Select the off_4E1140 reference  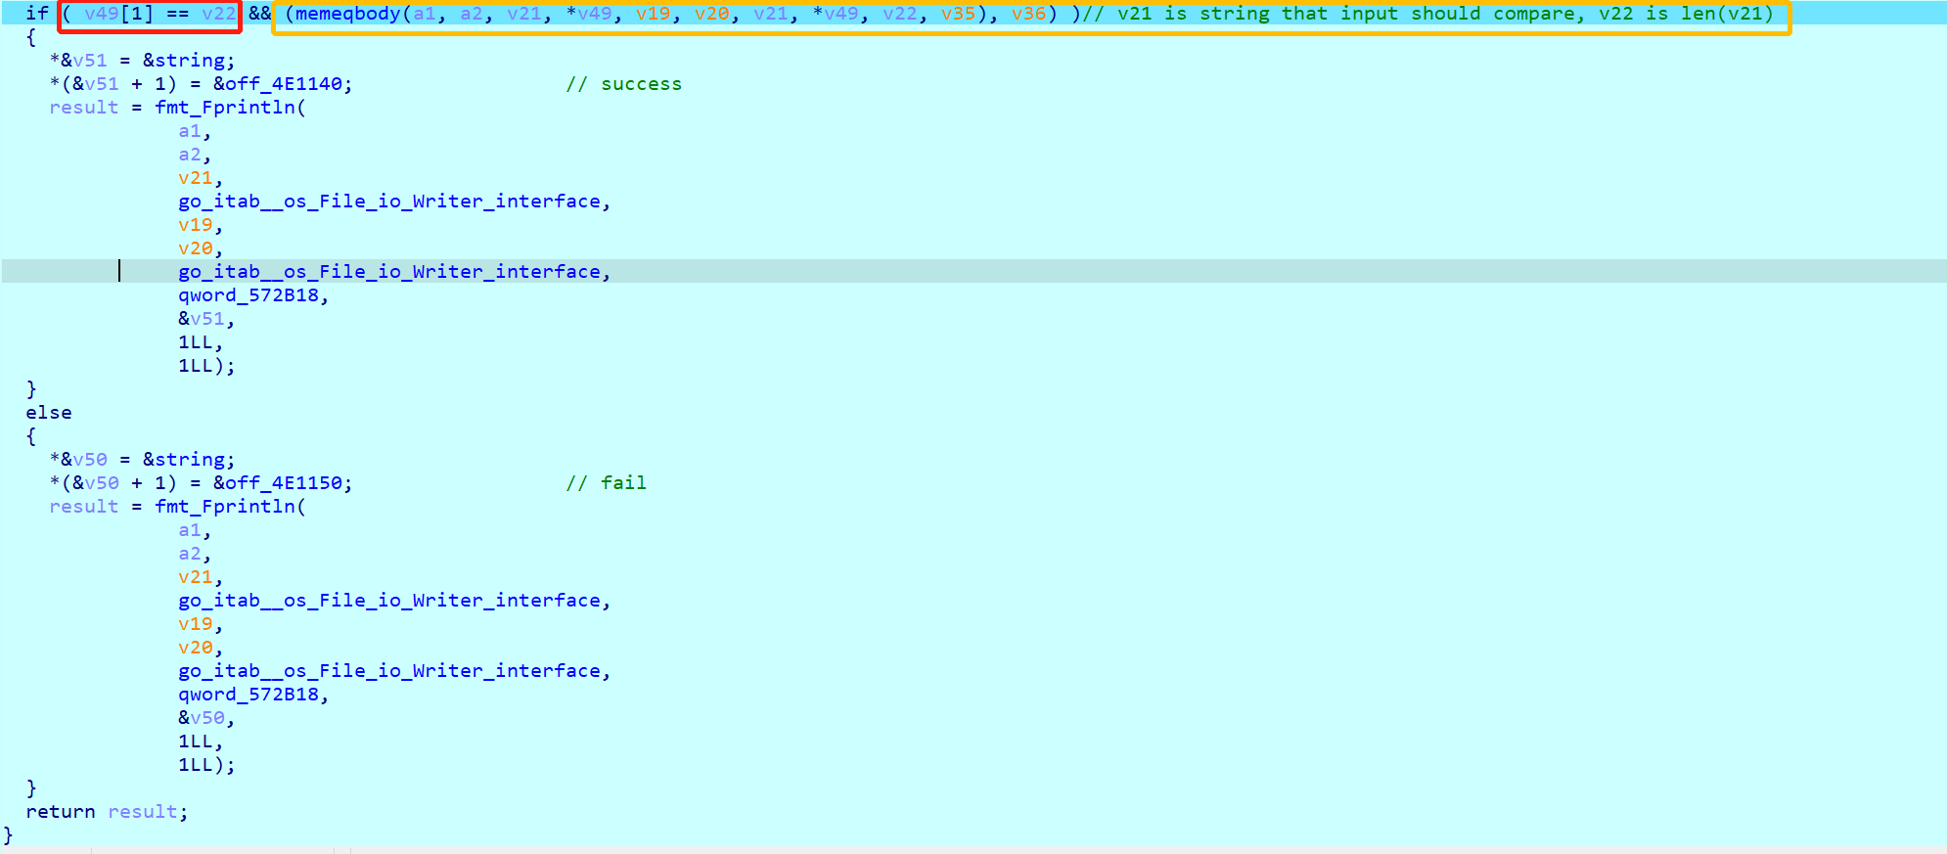coord(283,84)
